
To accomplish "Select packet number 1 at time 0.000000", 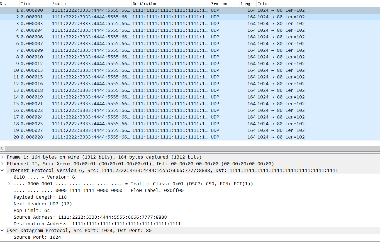I will point(190,10).
